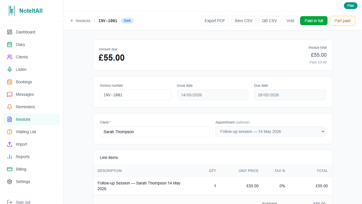Click the TOTAL column header

[322, 171]
